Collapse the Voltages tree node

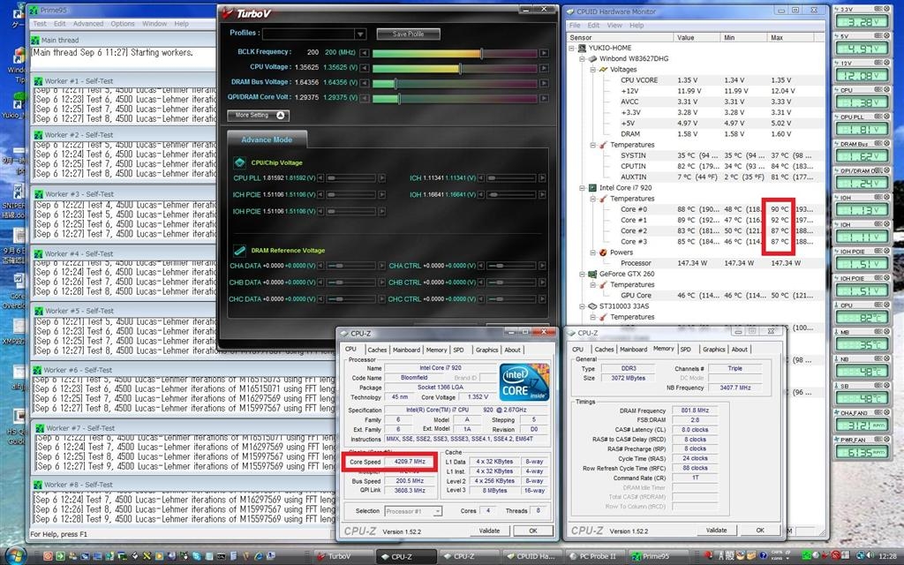[592, 69]
